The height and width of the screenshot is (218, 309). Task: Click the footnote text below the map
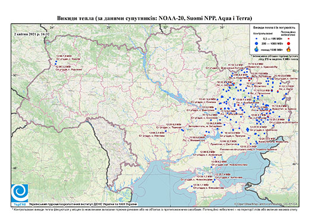click(x=154, y=209)
